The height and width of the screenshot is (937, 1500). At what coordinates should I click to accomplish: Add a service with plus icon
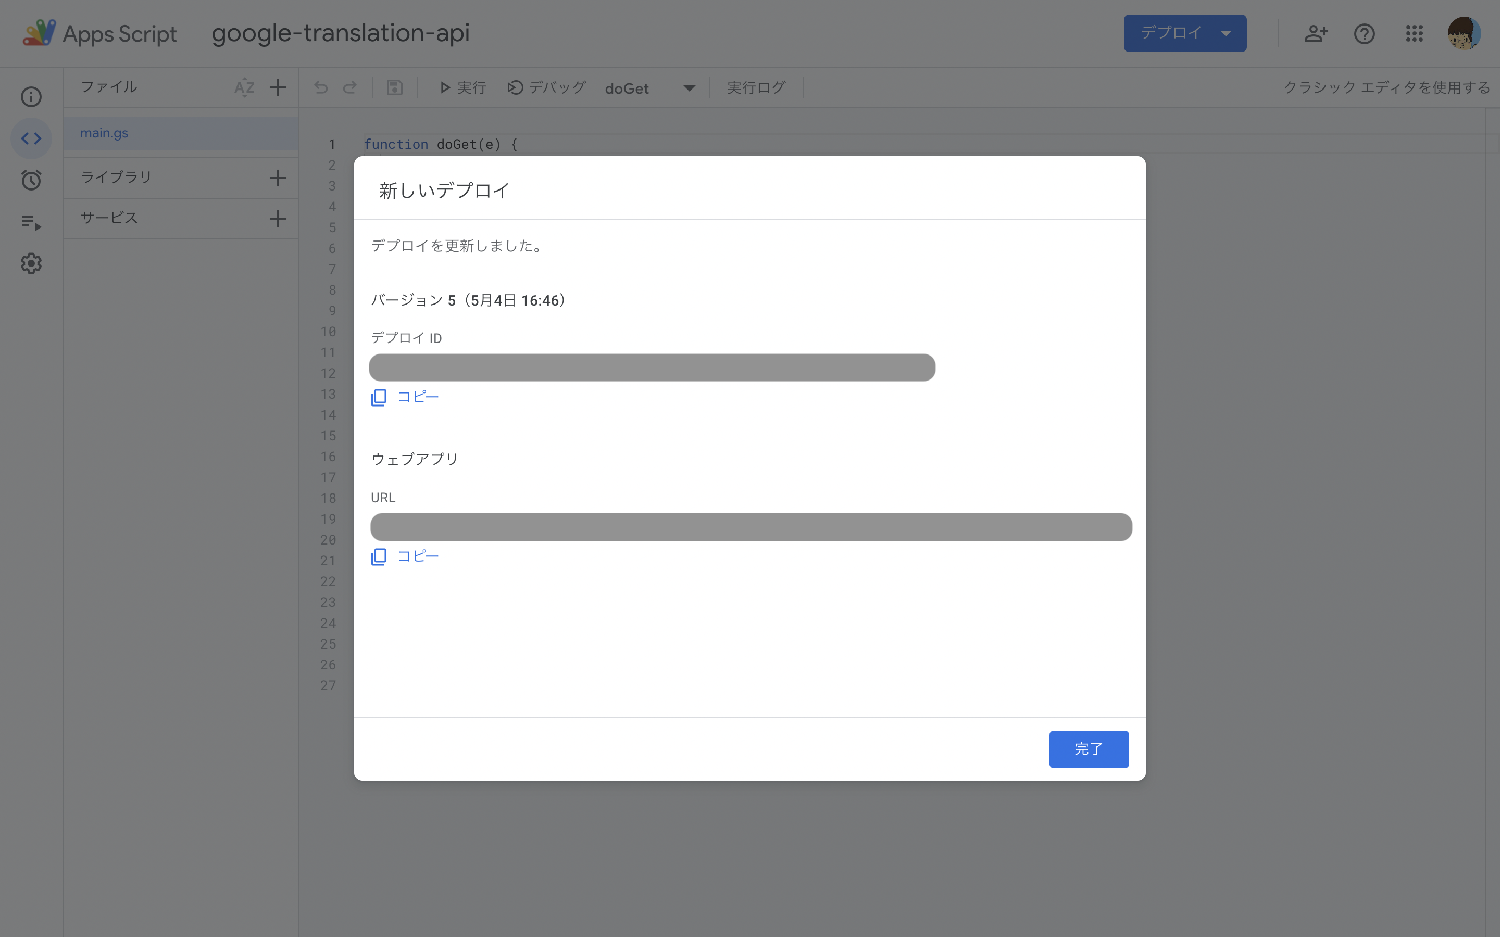click(278, 218)
